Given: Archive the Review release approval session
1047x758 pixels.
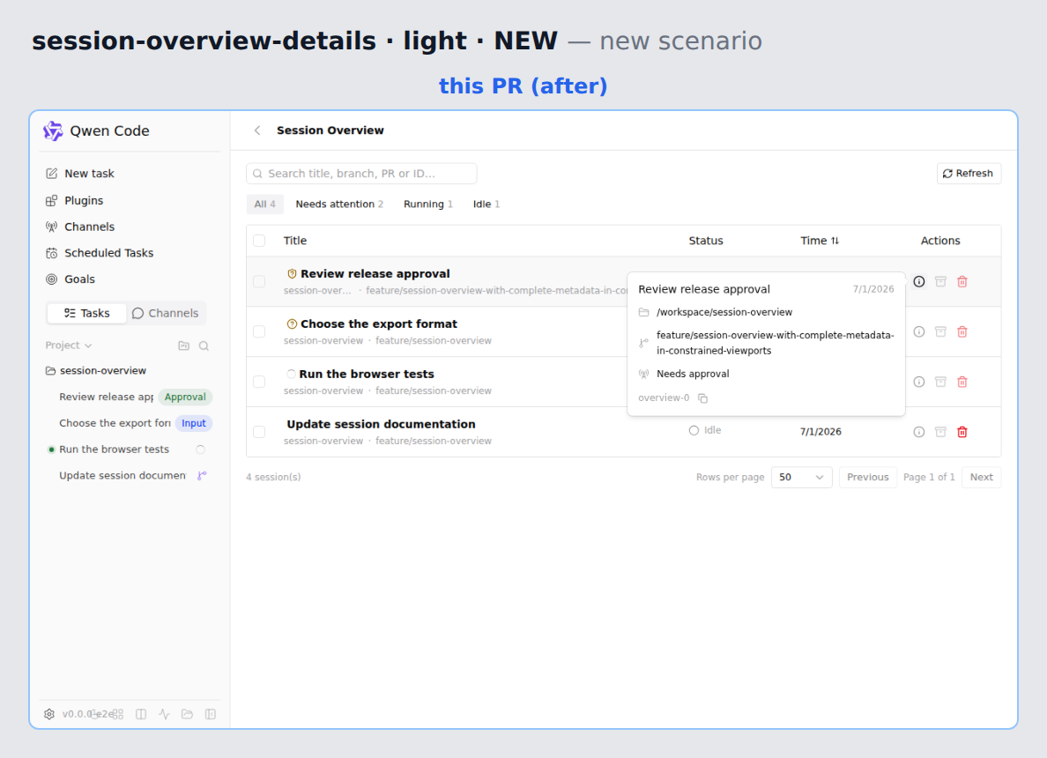Looking at the screenshot, I should [x=940, y=282].
